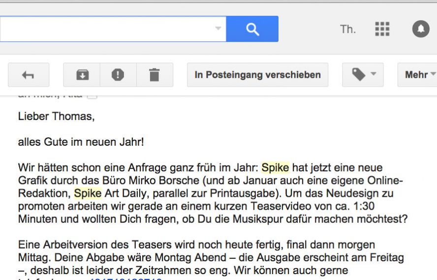This screenshot has height=280, width=437.
Task: Report this message as spam
Action: [x=118, y=75]
